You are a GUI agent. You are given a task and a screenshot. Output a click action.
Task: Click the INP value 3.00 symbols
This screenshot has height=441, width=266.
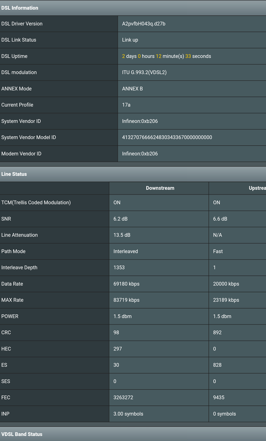pos(128,414)
